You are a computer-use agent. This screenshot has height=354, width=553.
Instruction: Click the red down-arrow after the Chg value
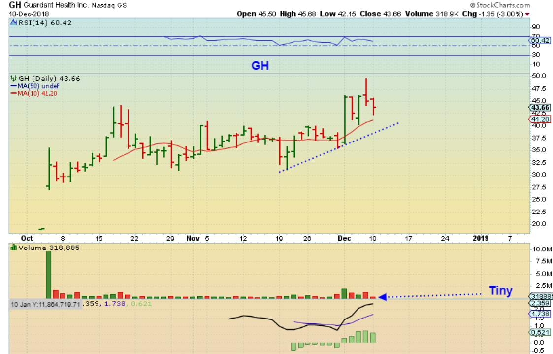point(527,14)
